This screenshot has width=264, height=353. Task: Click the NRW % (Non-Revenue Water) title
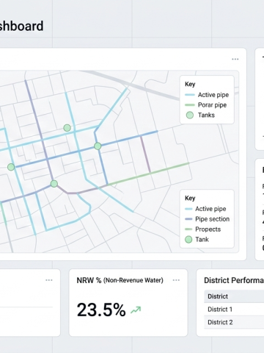coord(120,280)
